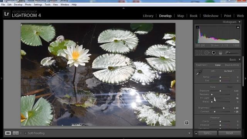Click the Temp slider handle

coord(220,77)
